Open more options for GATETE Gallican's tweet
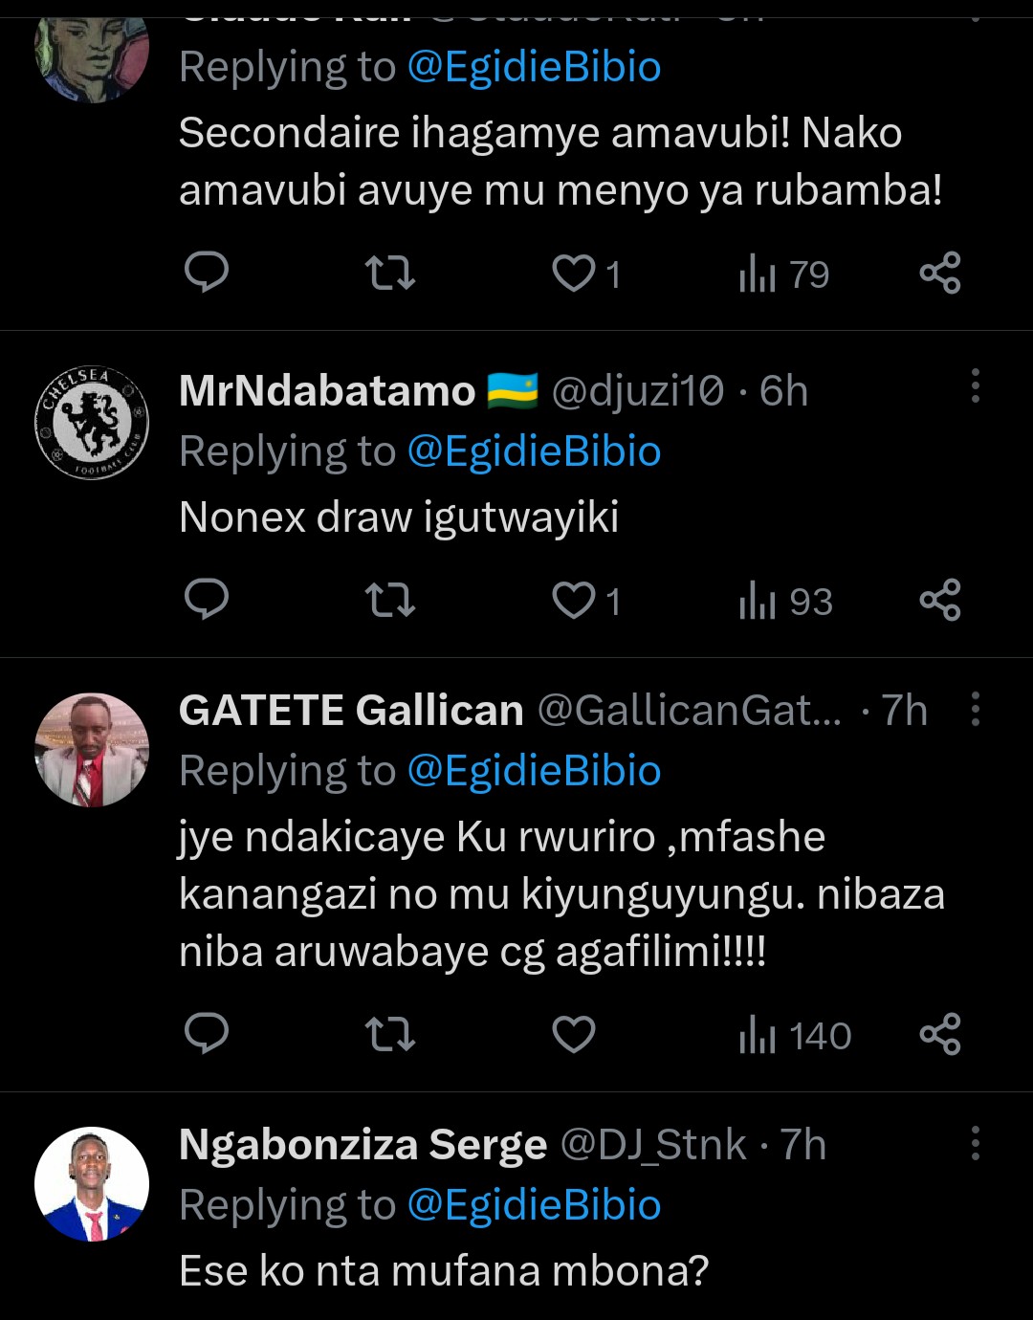This screenshot has height=1320, width=1033. coord(975,710)
